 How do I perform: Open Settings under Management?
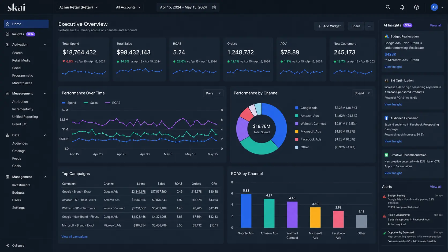(x=18, y=208)
